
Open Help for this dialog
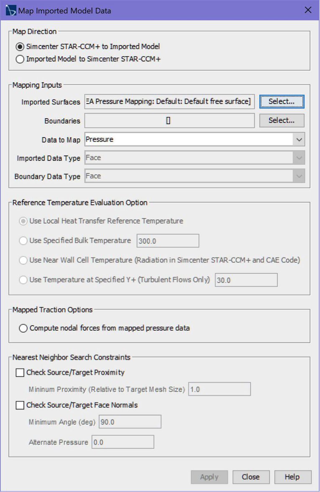[x=293, y=477]
